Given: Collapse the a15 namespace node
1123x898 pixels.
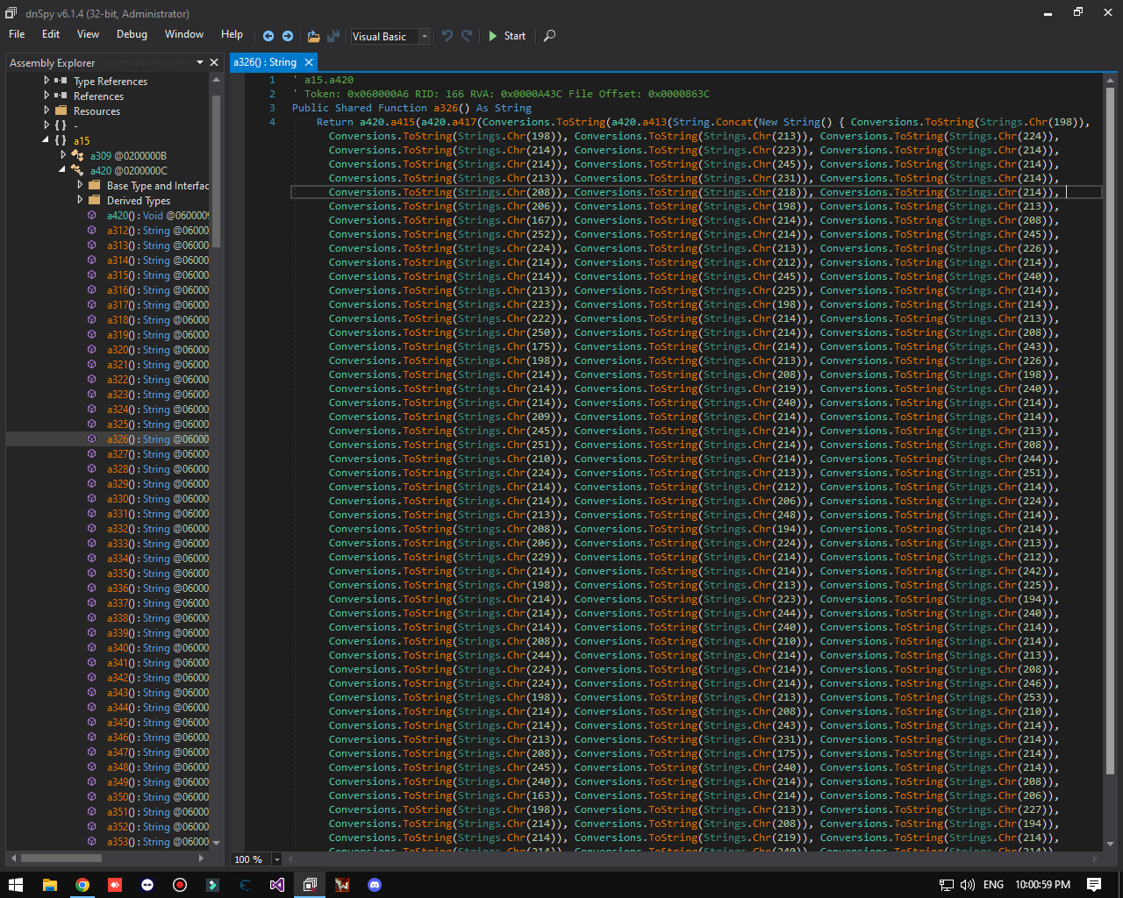Looking at the screenshot, I should pyautogui.click(x=46, y=140).
